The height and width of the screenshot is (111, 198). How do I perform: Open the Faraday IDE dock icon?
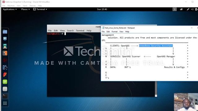point(5,75)
